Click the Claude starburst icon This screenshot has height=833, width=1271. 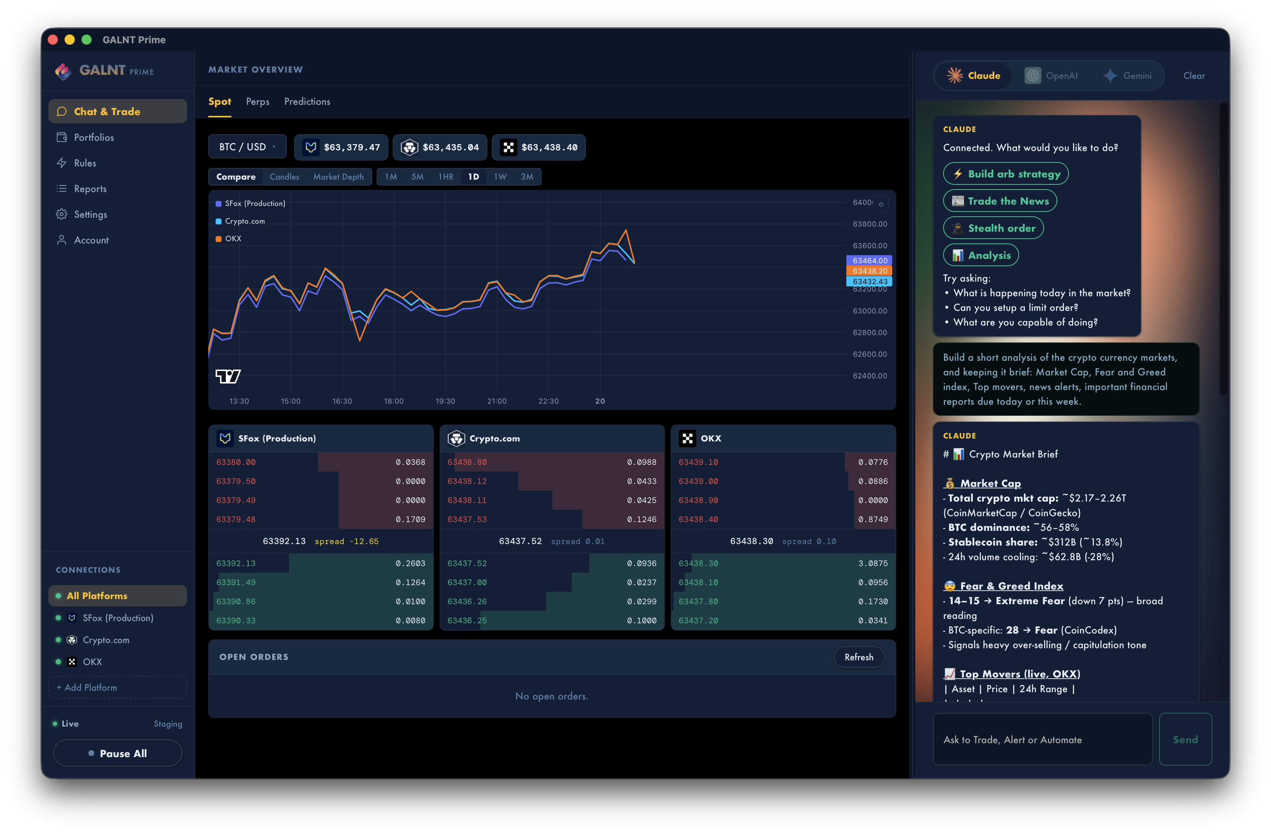click(955, 76)
